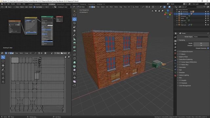
Task: Select the Extrude Region tool
Action: (74, 43)
